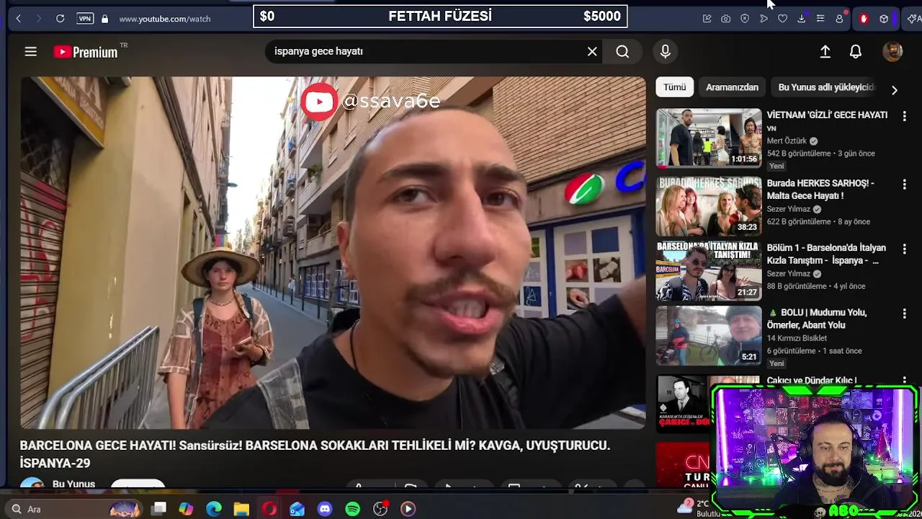The height and width of the screenshot is (519, 922).
Task: Select the 'Bu Yunus adlı yükleyicid' chip
Action: point(826,87)
